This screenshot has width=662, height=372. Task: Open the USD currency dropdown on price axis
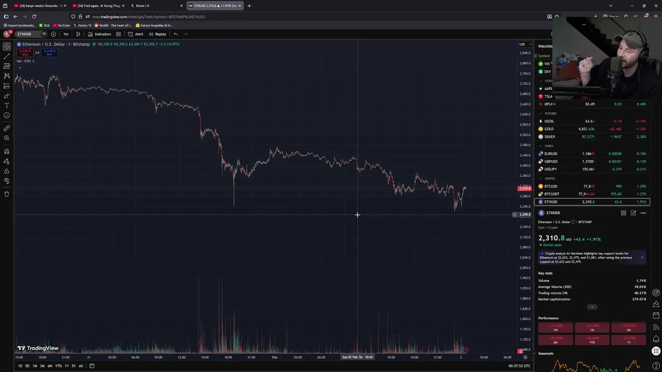click(524, 44)
